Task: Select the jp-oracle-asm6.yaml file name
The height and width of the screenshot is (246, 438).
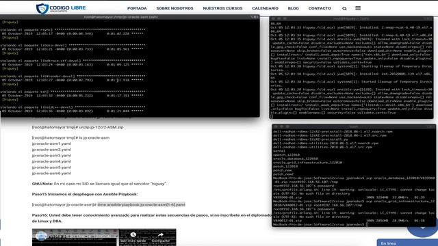Action: click(51, 173)
